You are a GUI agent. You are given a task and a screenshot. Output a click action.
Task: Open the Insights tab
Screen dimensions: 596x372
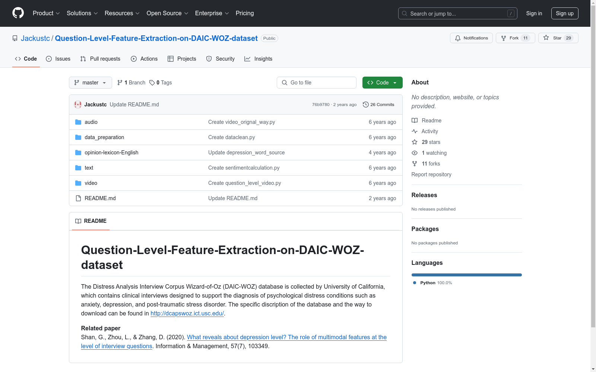click(258, 59)
